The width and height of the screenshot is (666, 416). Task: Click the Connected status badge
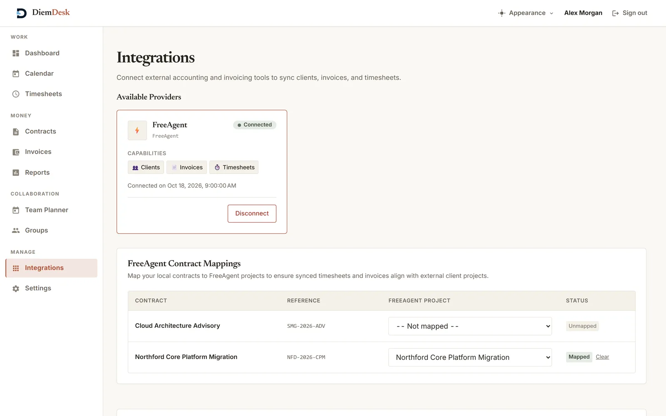point(255,125)
